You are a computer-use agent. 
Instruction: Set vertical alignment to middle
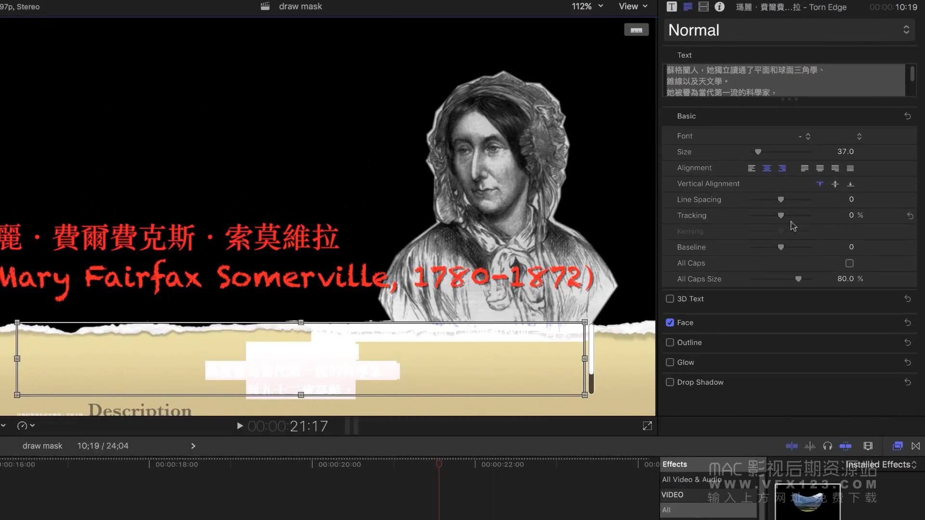835,184
